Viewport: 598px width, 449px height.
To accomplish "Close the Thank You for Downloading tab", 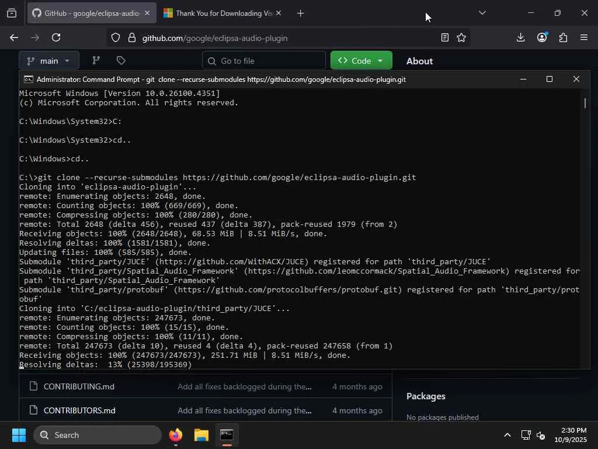I will click(279, 13).
